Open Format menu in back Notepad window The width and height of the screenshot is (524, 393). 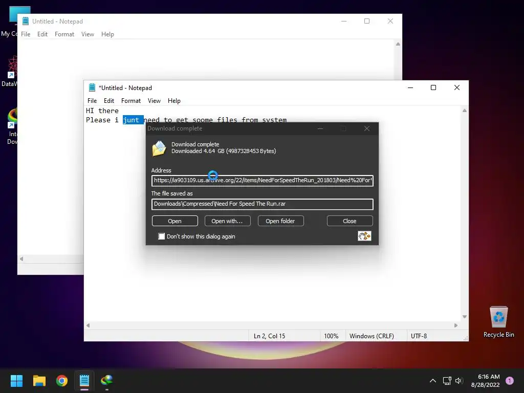pos(64,34)
